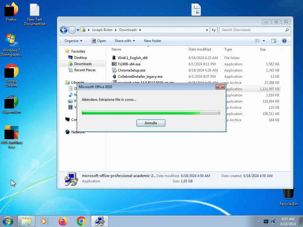The height and width of the screenshot is (227, 303).
Task: Click the power plug tray icon
Action: 273,221
